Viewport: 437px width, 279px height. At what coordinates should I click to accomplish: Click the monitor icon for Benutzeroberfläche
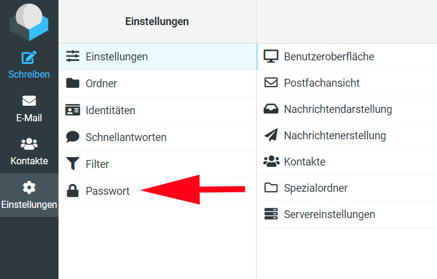point(271,56)
